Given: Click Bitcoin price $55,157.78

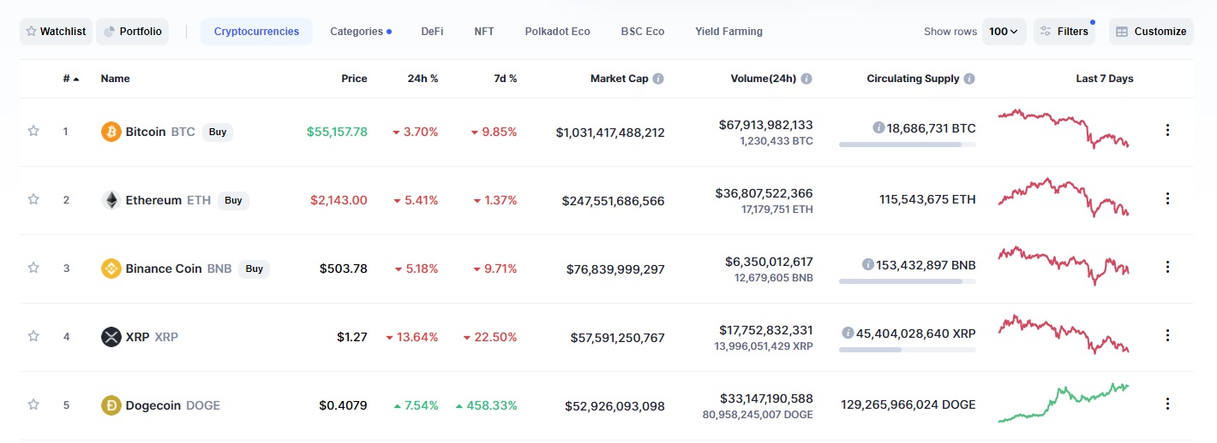Looking at the screenshot, I should click(x=337, y=132).
